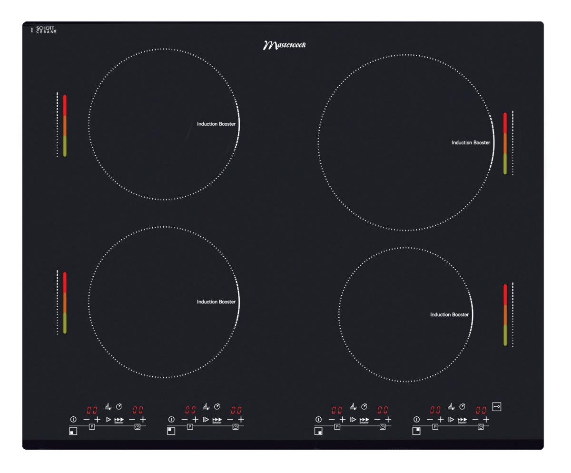
Task: Tap the boxed clock symbol for front-left zone
Action: click(x=138, y=427)
